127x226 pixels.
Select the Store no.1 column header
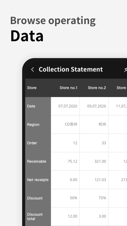[68, 88]
